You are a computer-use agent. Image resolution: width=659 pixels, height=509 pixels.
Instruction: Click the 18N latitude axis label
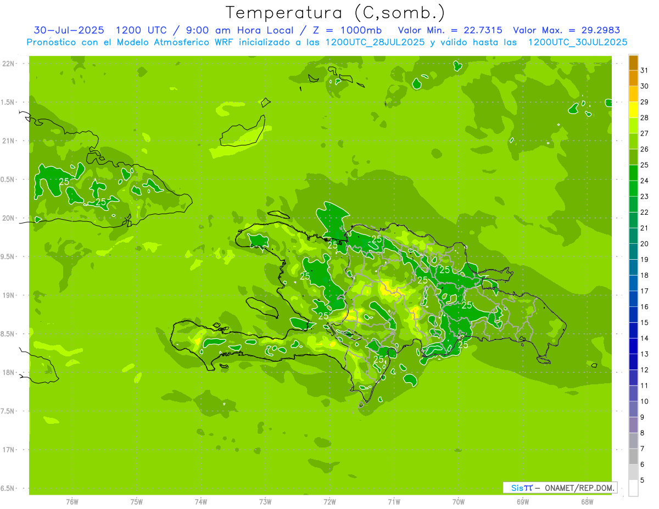click(x=8, y=372)
